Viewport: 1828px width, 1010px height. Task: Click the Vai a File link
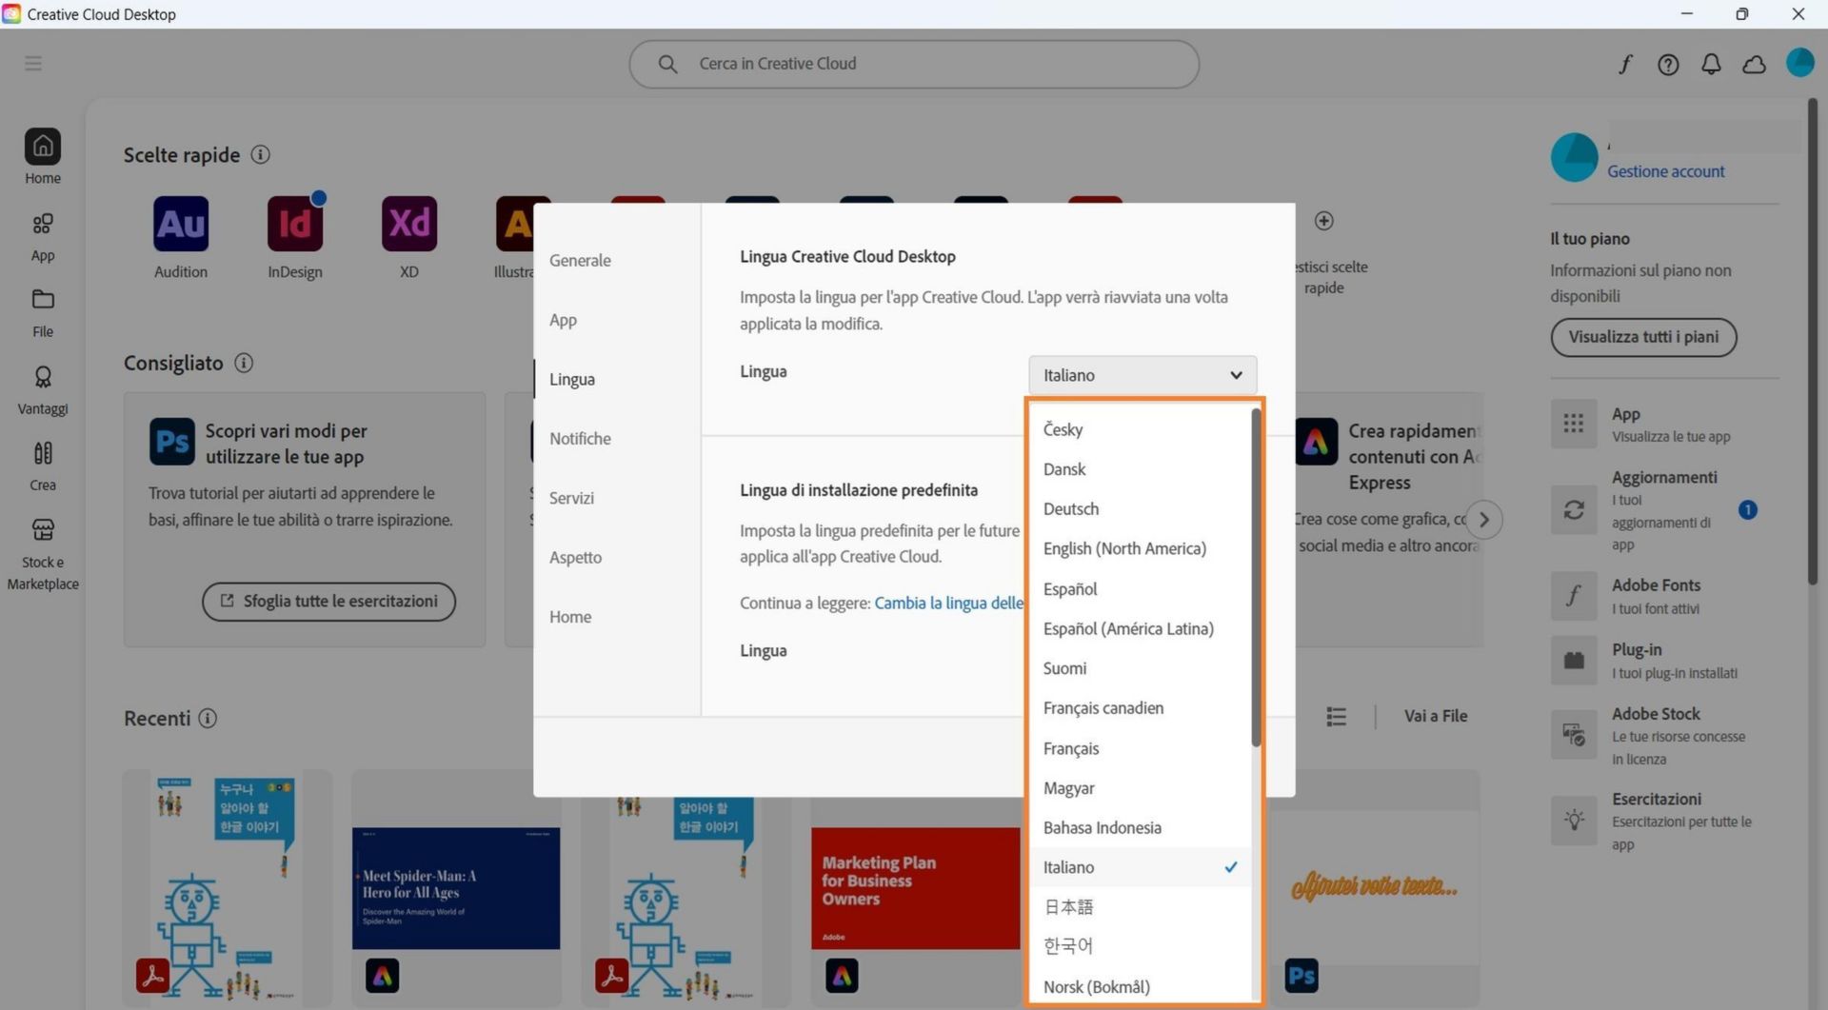tap(1435, 716)
